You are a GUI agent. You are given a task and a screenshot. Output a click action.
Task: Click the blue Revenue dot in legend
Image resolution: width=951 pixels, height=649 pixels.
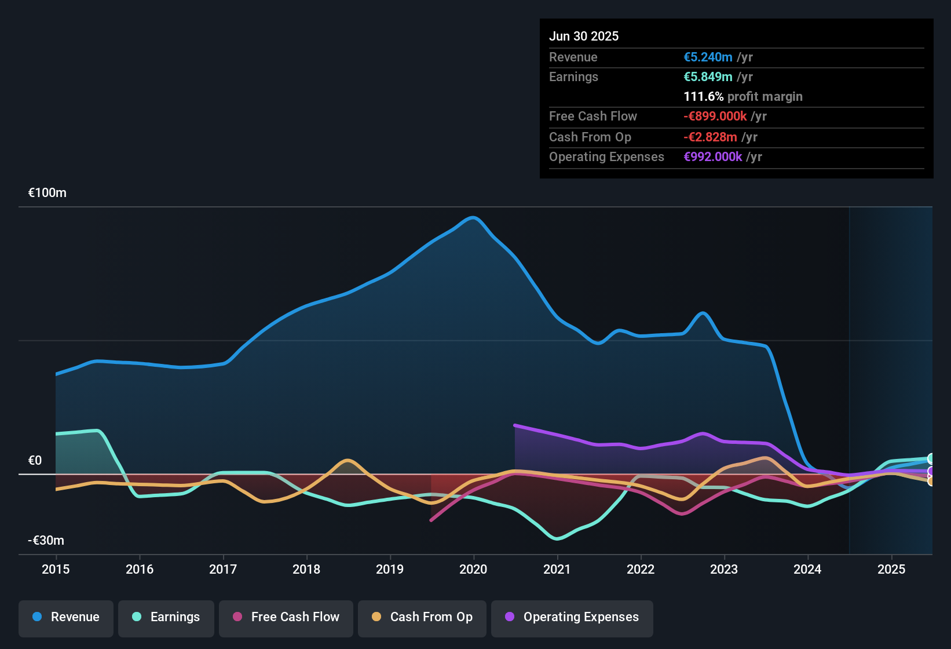pyautogui.click(x=37, y=617)
